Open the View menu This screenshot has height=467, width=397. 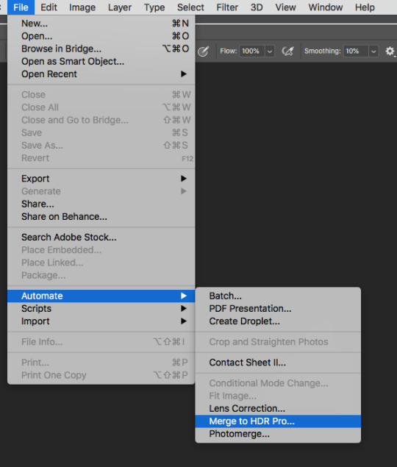click(285, 7)
